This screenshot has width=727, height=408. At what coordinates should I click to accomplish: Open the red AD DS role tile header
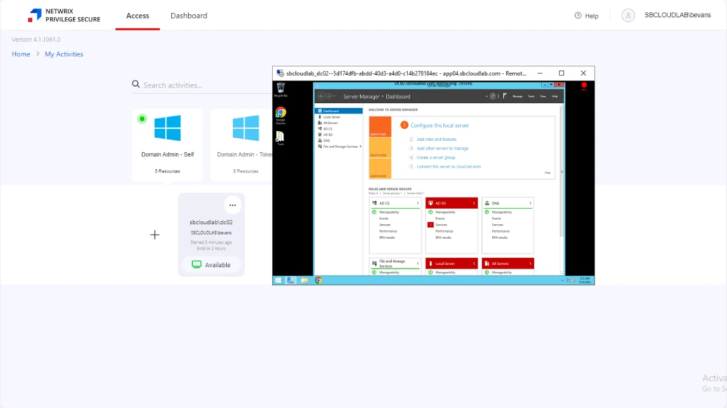(x=452, y=203)
